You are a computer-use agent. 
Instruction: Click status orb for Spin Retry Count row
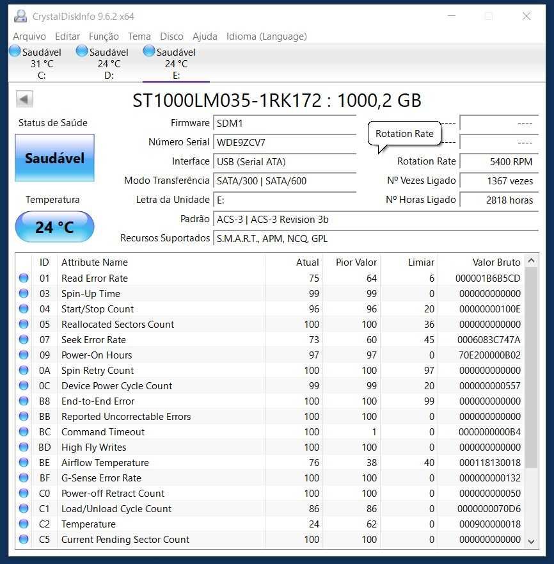click(24, 370)
